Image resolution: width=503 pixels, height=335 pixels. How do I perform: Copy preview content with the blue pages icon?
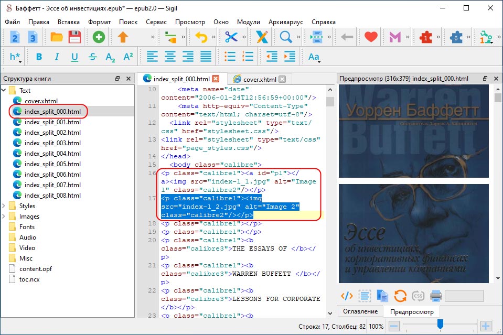(382, 296)
